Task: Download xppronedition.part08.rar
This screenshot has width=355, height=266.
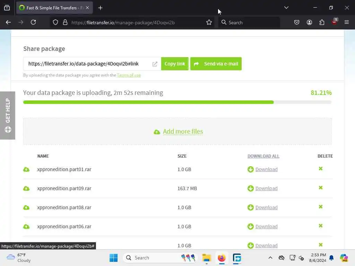Action: tap(266, 207)
